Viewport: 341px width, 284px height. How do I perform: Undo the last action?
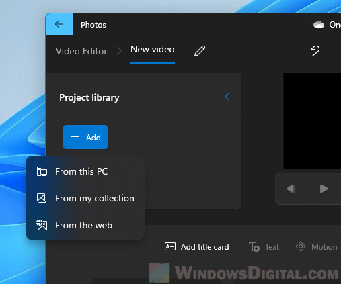315,51
